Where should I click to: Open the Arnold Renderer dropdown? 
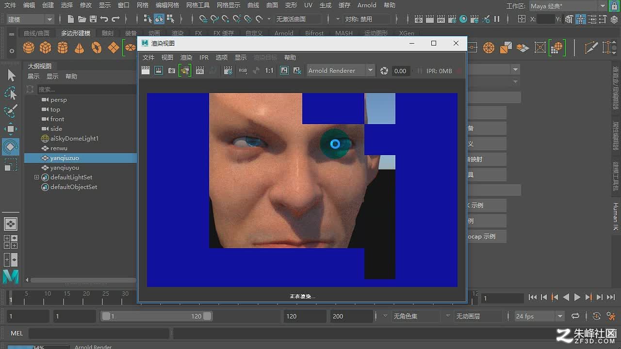[340, 71]
